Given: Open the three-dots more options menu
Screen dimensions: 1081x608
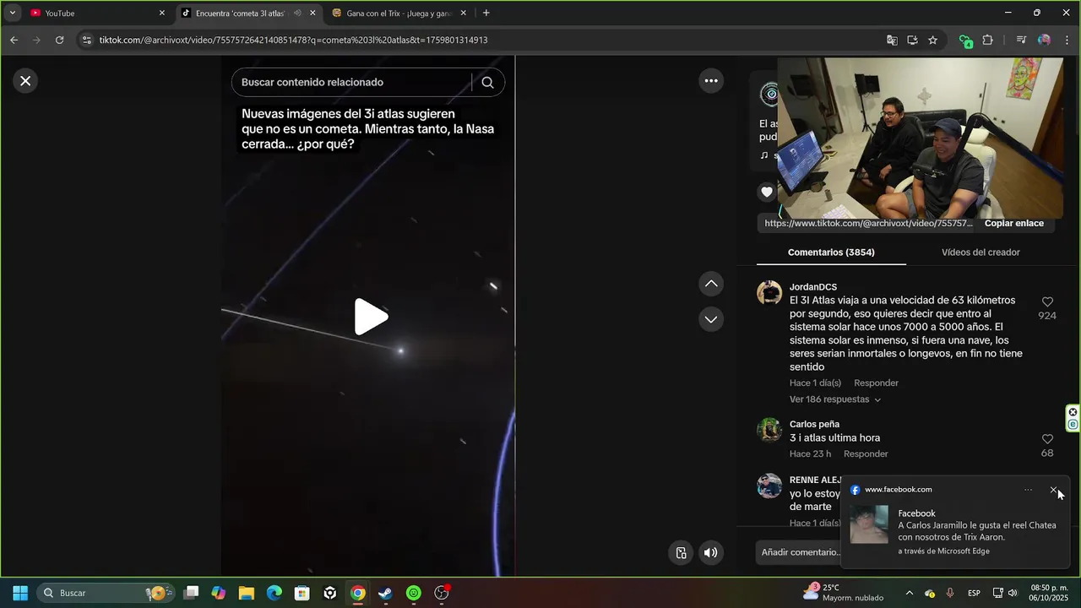Looking at the screenshot, I should tap(711, 81).
